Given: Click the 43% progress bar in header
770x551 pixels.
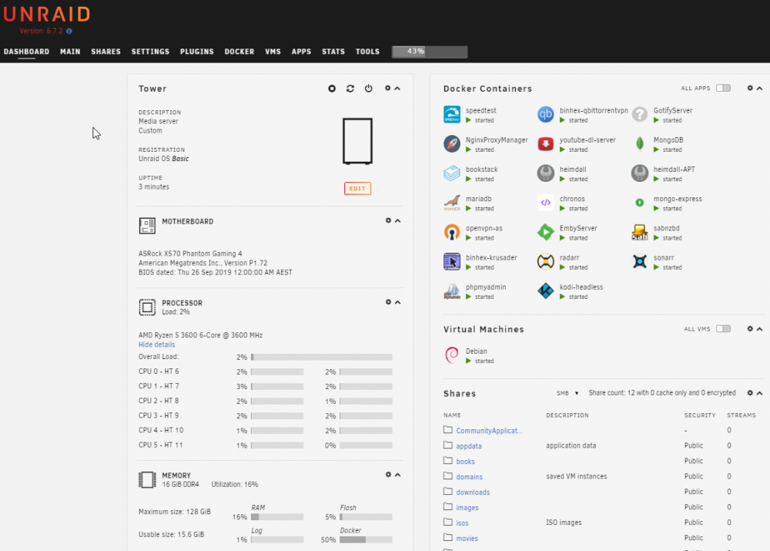Looking at the screenshot, I should [x=430, y=52].
